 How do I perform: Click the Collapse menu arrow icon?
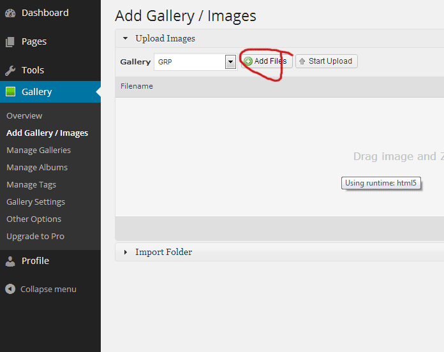[x=10, y=289]
